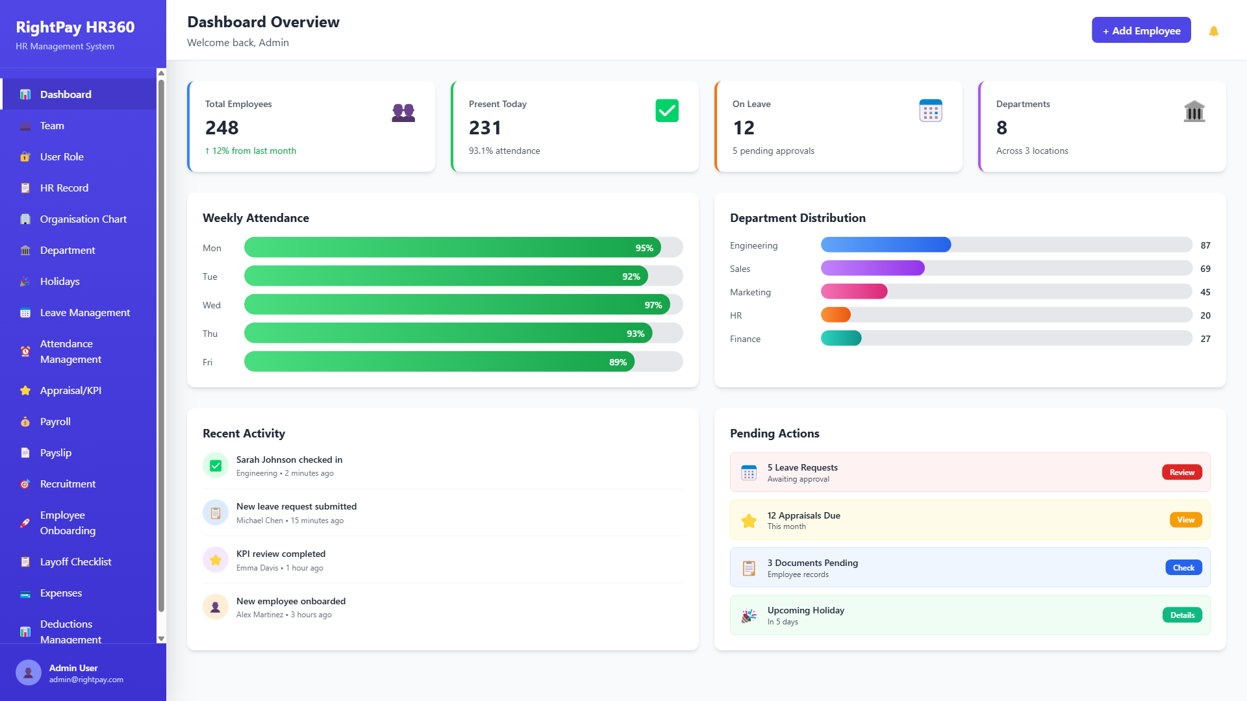Click the Present Today green checkmark
This screenshot has width=1247, height=701.
pos(667,111)
